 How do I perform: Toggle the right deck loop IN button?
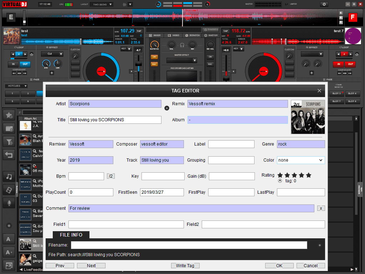pyautogui.click(x=339, y=64)
